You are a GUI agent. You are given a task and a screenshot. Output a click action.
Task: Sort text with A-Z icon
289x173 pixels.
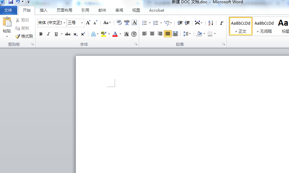pyautogui.click(x=211, y=23)
